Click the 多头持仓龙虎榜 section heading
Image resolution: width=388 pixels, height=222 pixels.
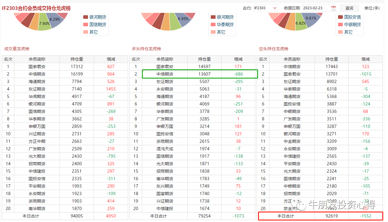pyautogui.click(x=146, y=49)
